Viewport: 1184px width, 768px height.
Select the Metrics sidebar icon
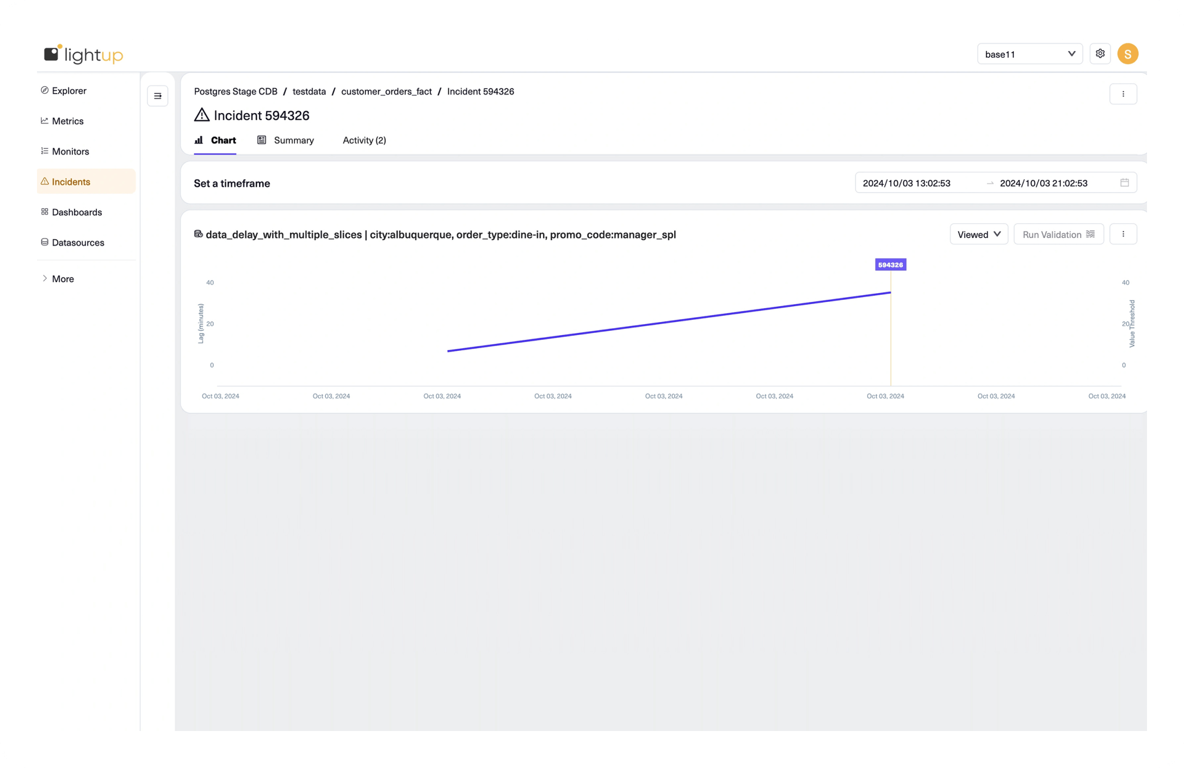coord(45,121)
